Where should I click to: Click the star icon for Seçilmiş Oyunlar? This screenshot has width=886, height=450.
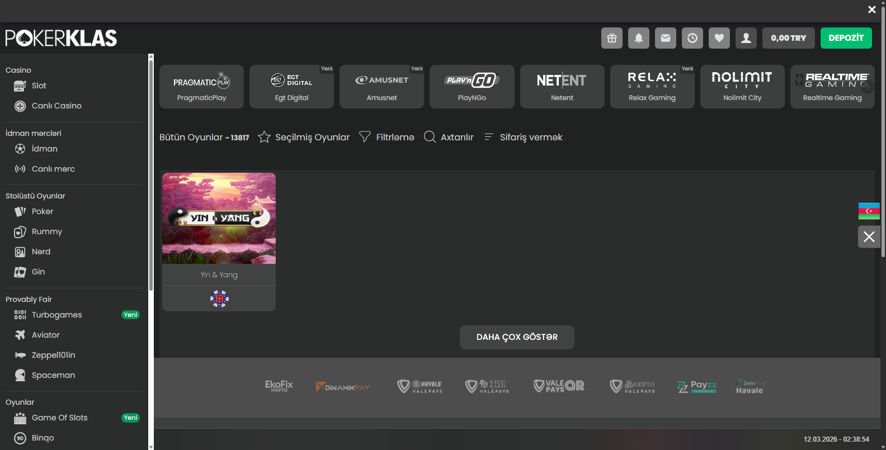264,137
